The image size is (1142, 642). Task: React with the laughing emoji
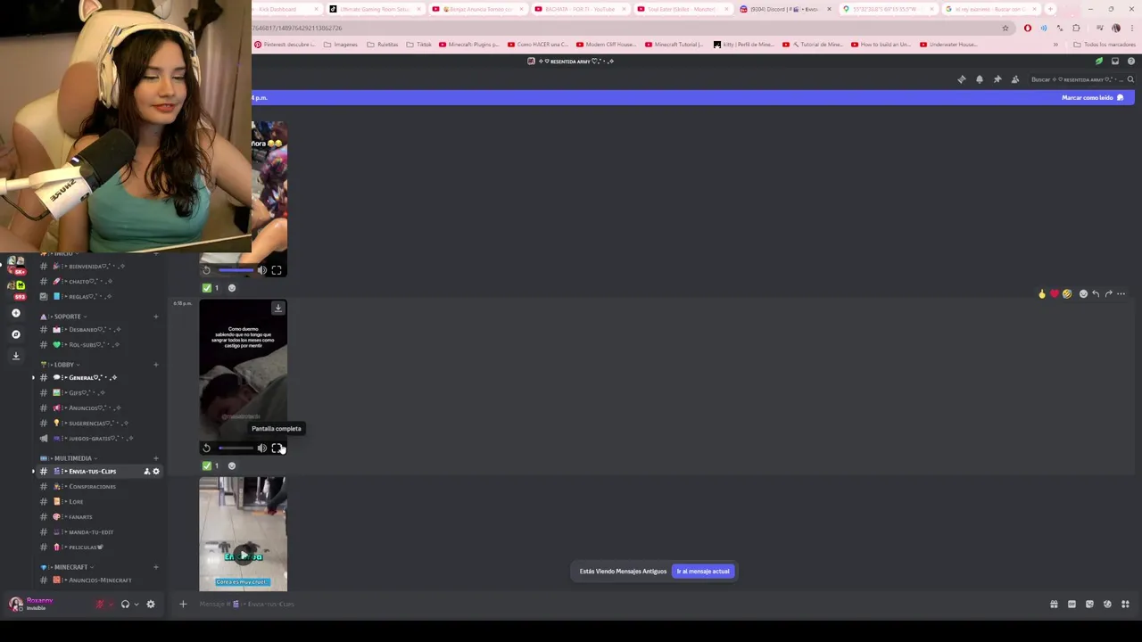[x=1067, y=293]
